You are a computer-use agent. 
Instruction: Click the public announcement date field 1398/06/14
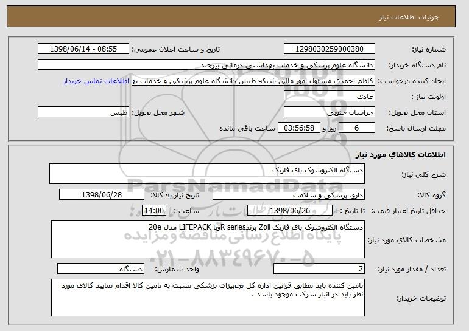pyautogui.click(x=83, y=49)
